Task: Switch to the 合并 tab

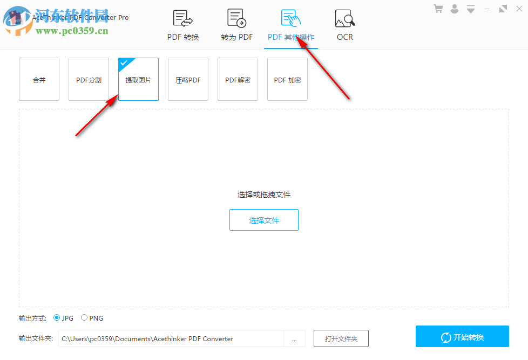Action: (x=39, y=79)
